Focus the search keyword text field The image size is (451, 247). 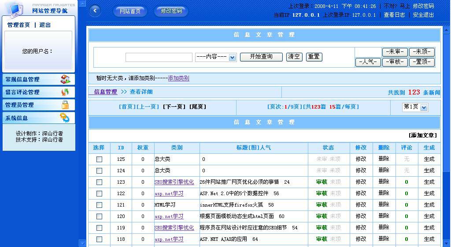159,58
